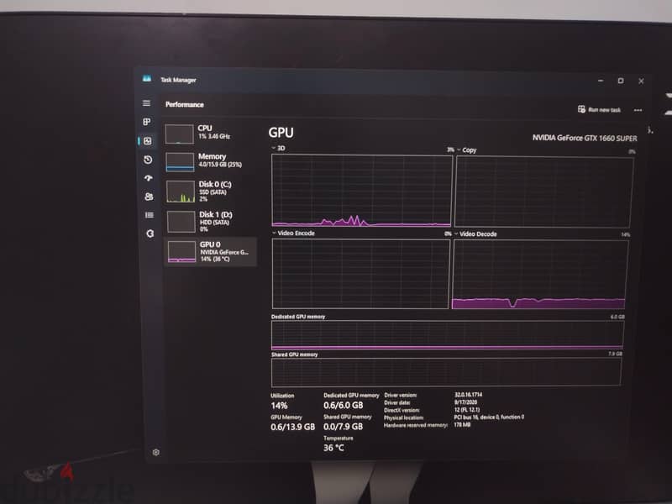This screenshot has height=504, width=672.
Task: Open the three-dot more options menu
Action: [638, 110]
